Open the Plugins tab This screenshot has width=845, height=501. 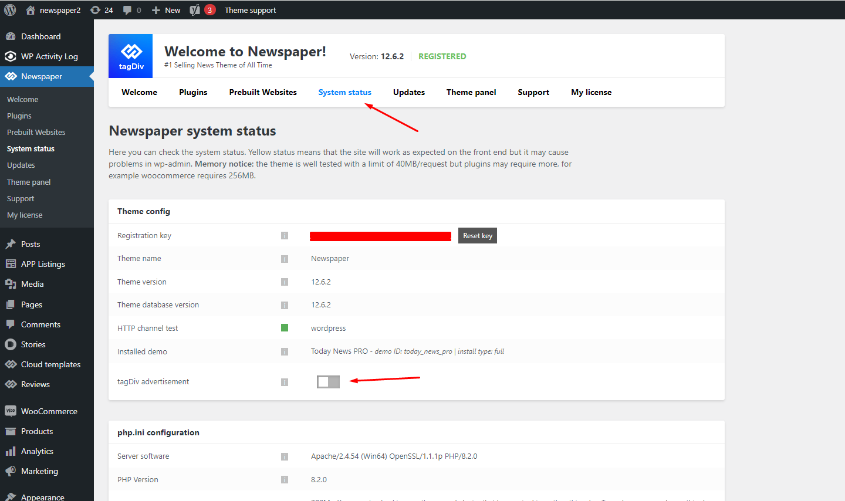coord(193,92)
